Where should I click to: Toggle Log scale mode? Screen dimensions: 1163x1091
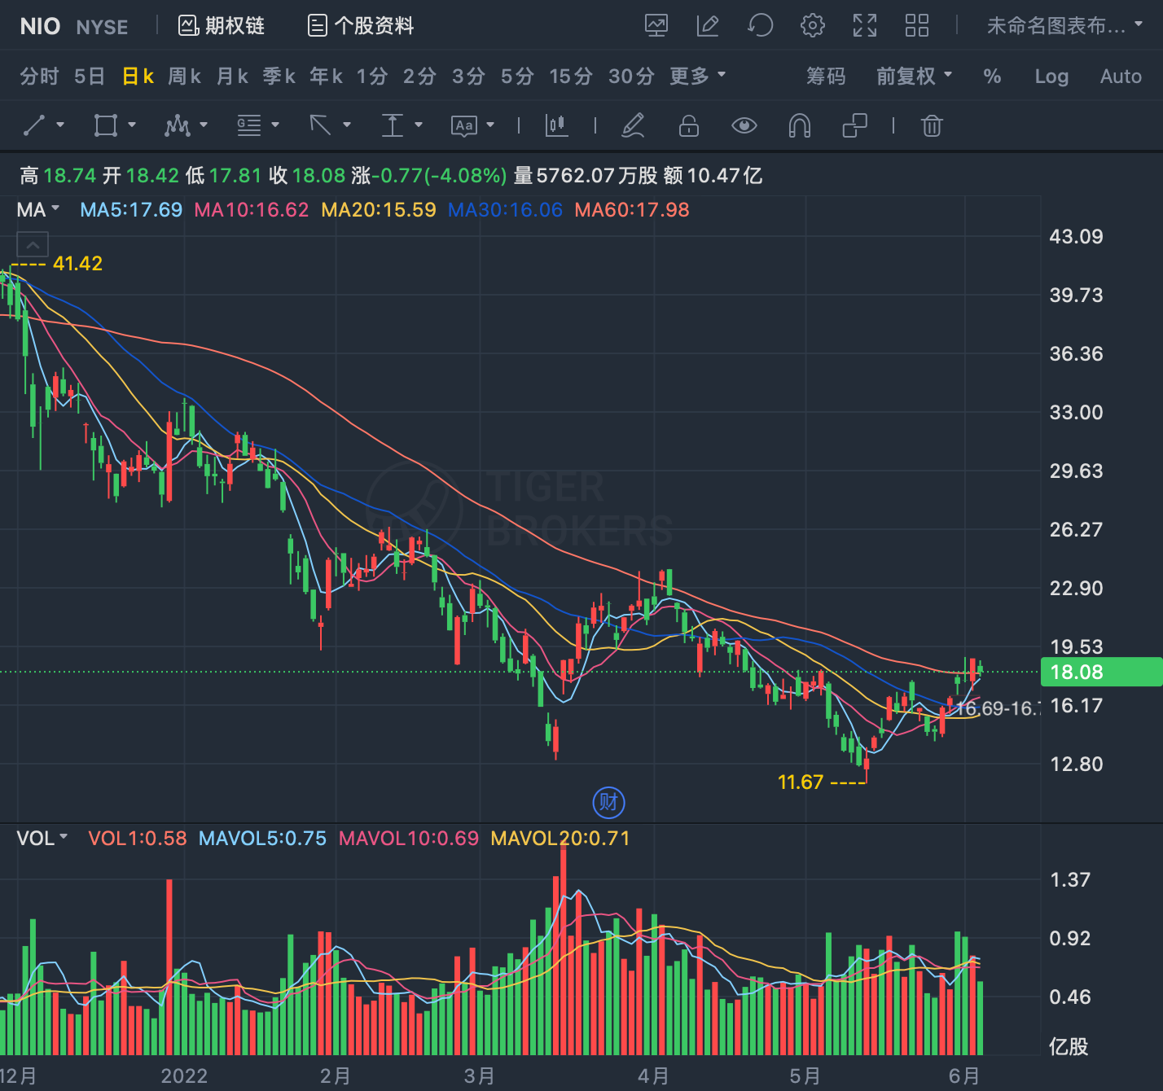[1051, 77]
